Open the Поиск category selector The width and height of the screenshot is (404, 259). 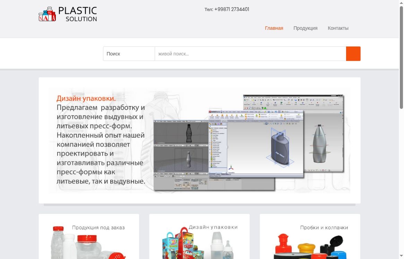click(x=129, y=54)
